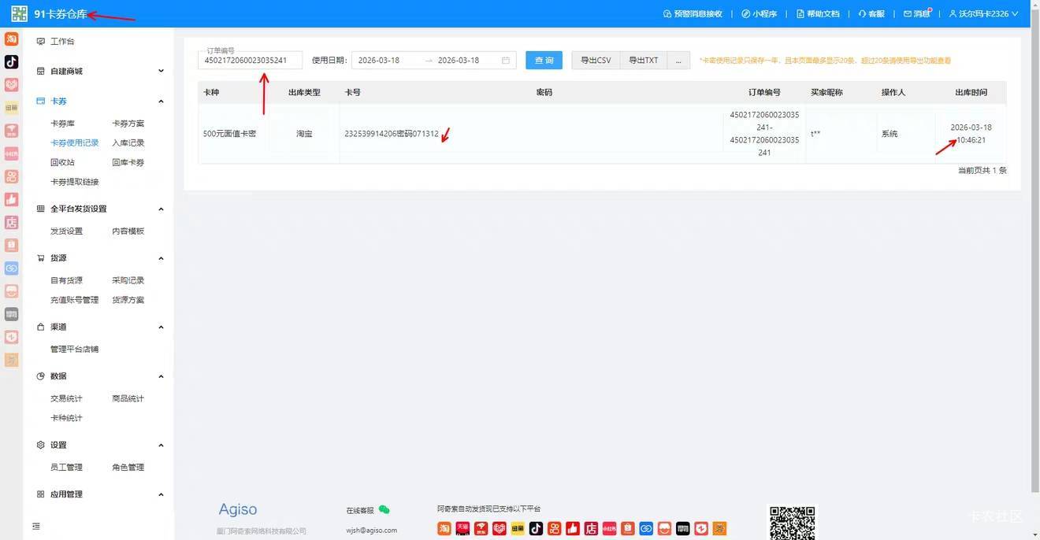
Task: Collapse the 卡券 menu section
Action: click(161, 102)
